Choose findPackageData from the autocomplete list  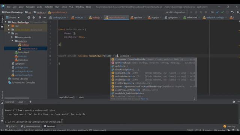coord(153,83)
